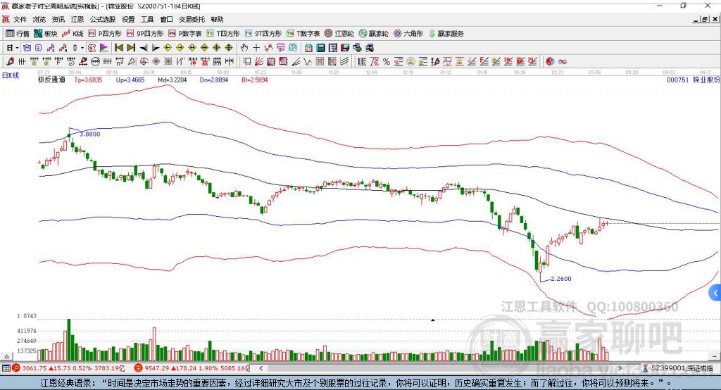Jump to first bar with green skip-start arrow
The image size is (721, 390).
118,48
